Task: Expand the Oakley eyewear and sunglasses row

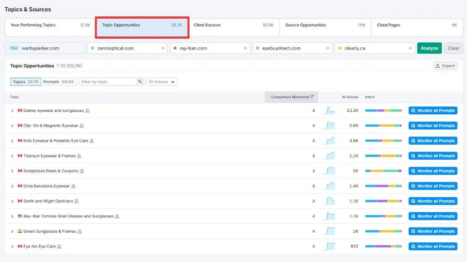Action: click(x=12, y=111)
